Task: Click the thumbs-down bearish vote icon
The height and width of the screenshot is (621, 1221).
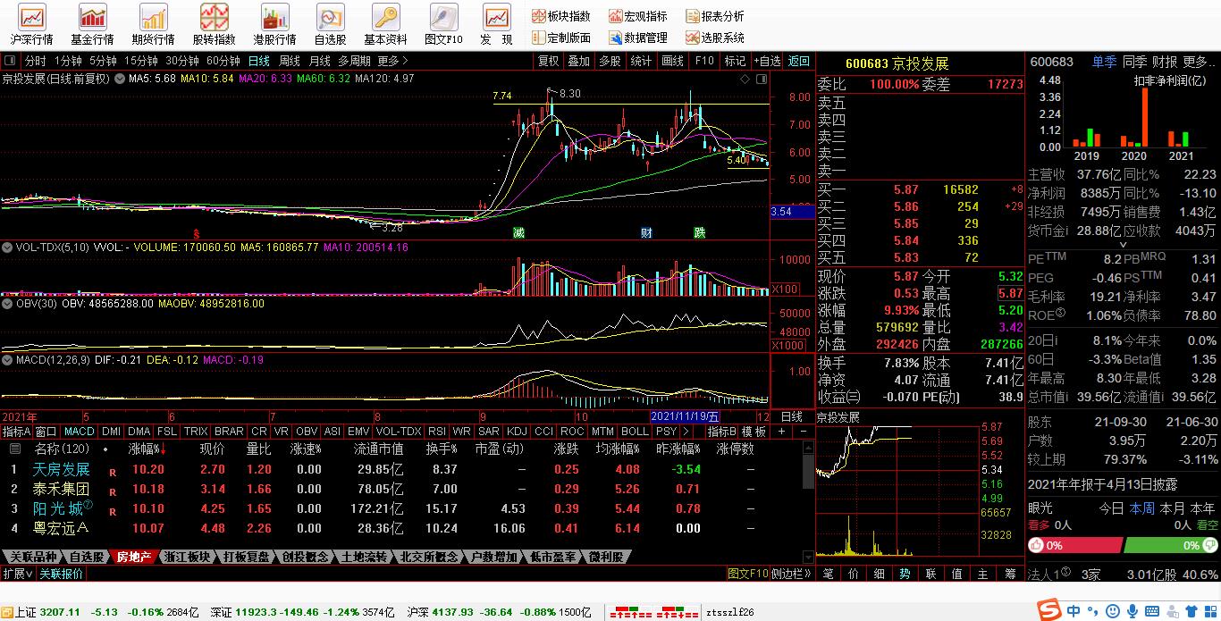Action: pos(1211,545)
